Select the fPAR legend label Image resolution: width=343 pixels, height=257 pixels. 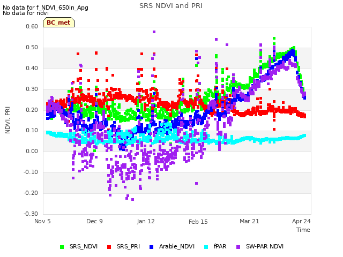(x=220, y=246)
